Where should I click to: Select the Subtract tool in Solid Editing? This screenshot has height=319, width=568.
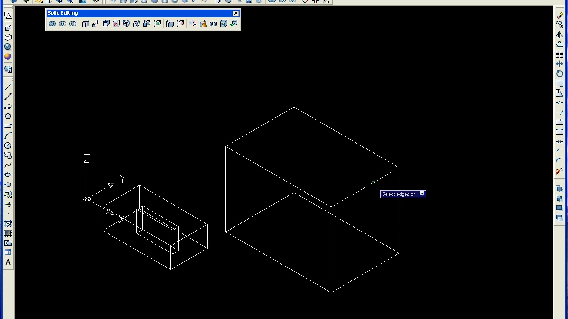click(63, 24)
